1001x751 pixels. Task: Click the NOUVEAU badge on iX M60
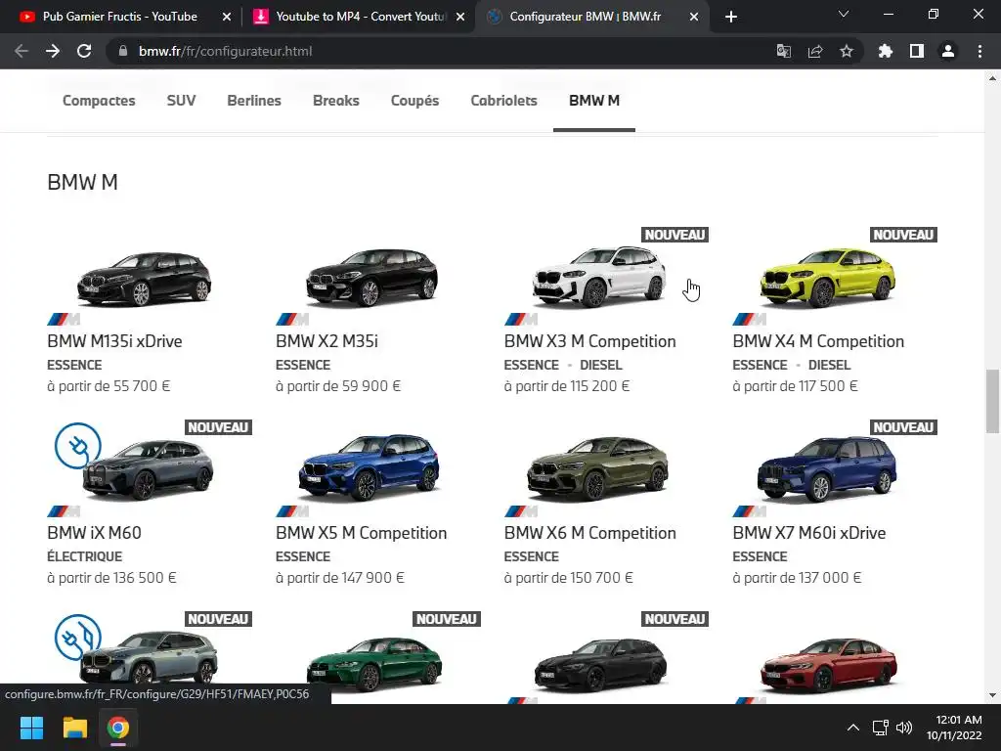(x=218, y=427)
